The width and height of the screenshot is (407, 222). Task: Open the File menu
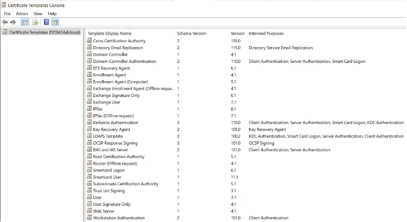click(7, 14)
